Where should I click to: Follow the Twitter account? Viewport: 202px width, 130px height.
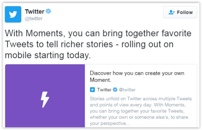click(x=180, y=12)
